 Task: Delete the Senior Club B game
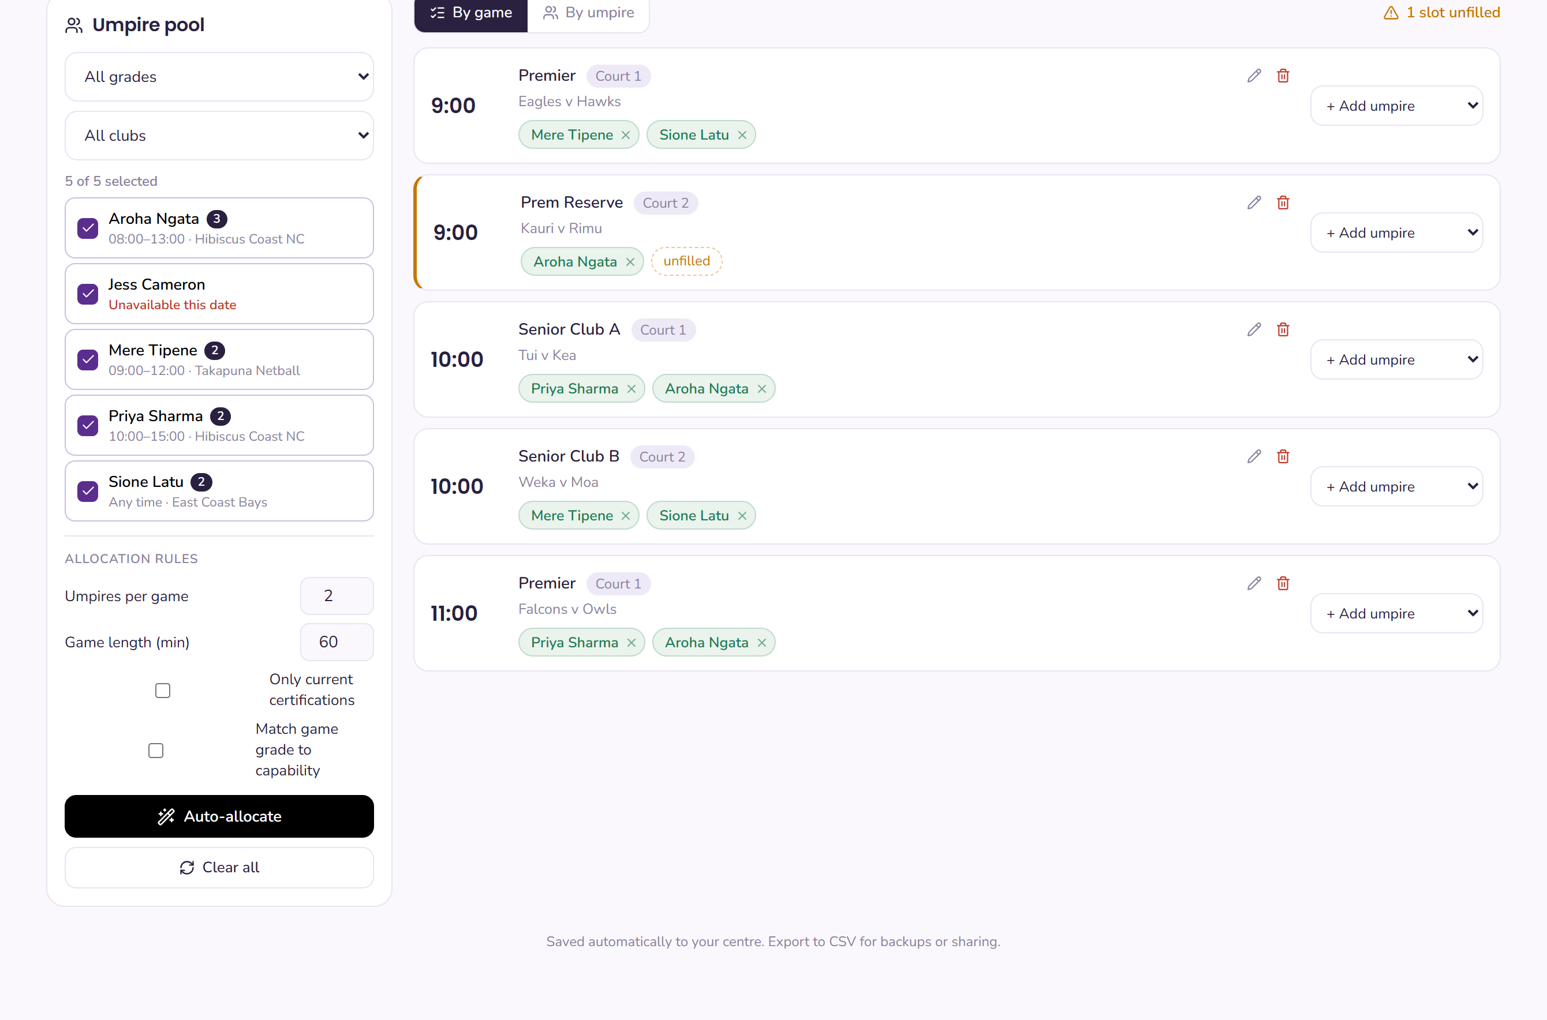coord(1283,457)
